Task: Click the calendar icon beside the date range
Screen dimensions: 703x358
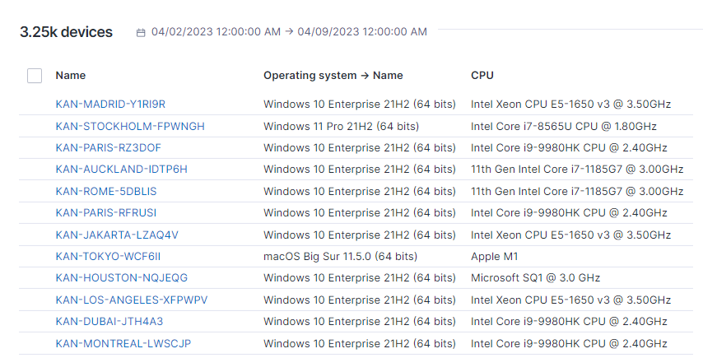Action: point(141,32)
